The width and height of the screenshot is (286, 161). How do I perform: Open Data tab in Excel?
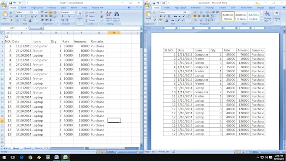point(64,8)
